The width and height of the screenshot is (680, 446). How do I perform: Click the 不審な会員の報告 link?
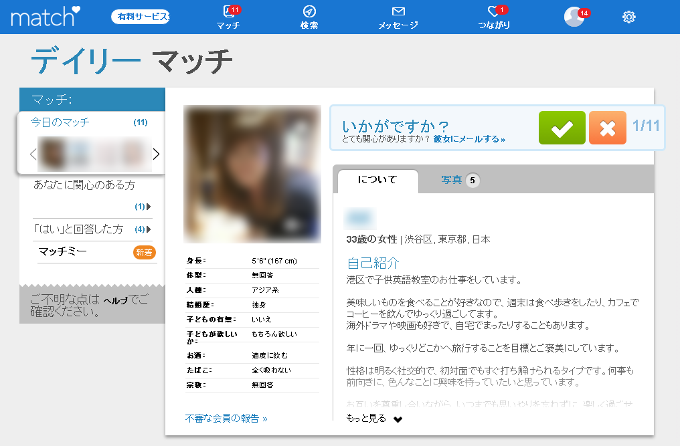click(x=226, y=419)
